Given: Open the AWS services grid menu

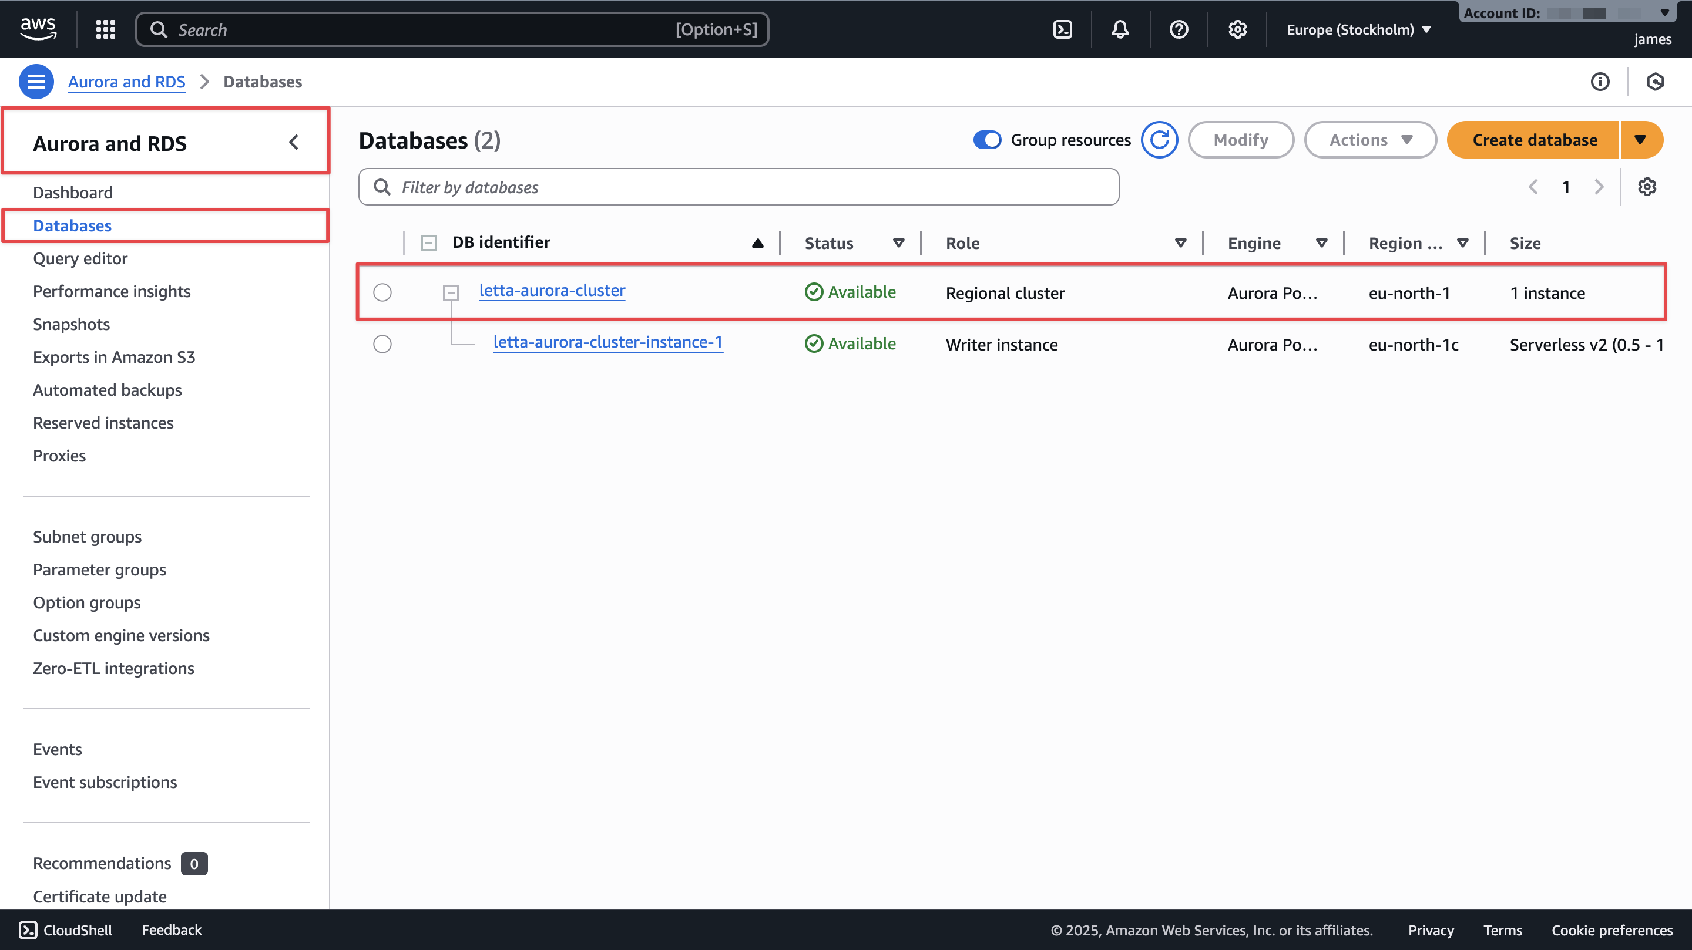Looking at the screenshot, I should pyautogui.click(x=105, y=29).
